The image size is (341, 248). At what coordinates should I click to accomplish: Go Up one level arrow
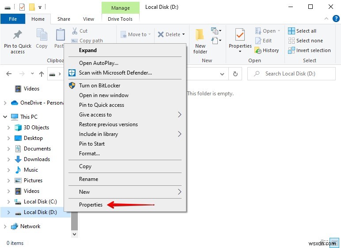42,74
